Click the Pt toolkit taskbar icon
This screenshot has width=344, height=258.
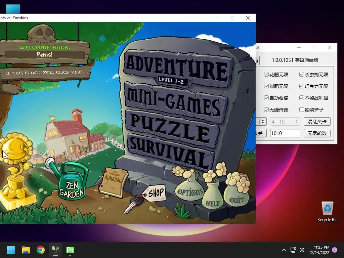[70, 250]
